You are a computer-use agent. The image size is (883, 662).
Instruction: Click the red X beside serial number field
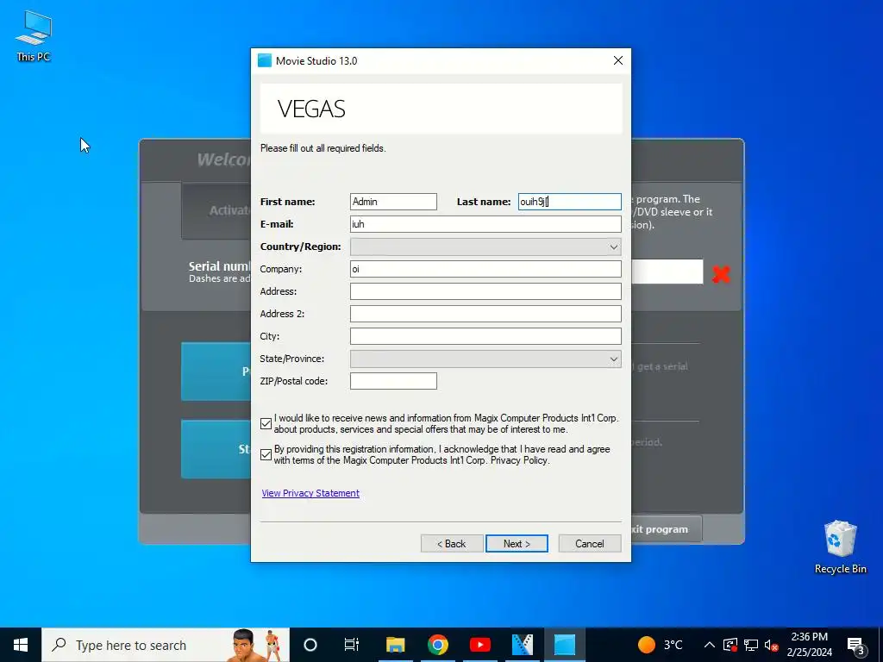[x=721, y=274]
